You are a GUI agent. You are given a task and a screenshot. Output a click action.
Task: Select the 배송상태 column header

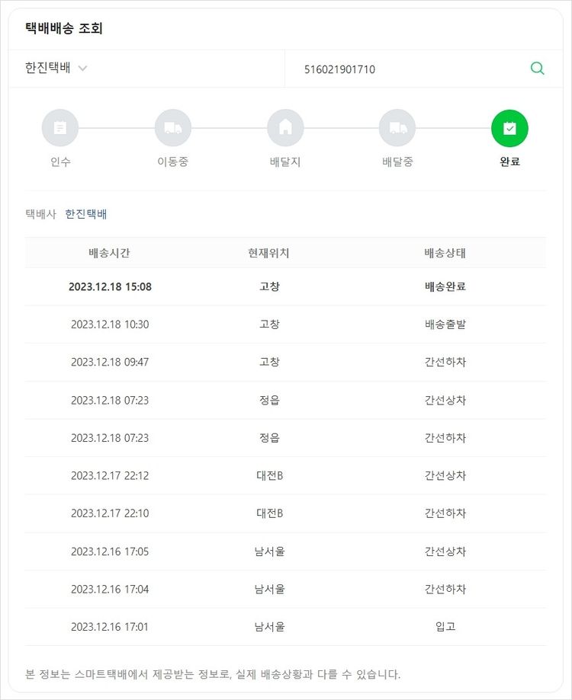pyautogui.click(x=445, y=253)
